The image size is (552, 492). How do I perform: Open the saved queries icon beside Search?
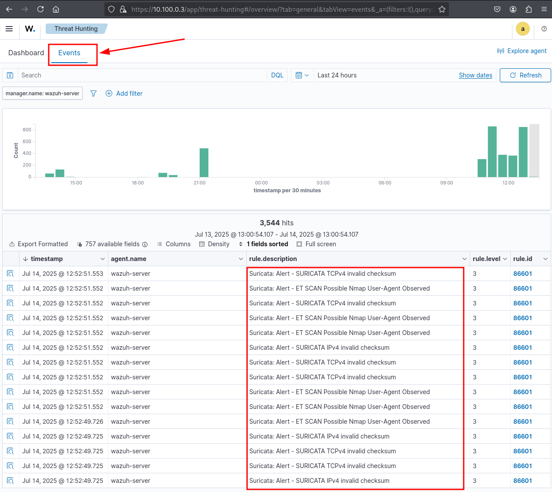pos(10,75)
